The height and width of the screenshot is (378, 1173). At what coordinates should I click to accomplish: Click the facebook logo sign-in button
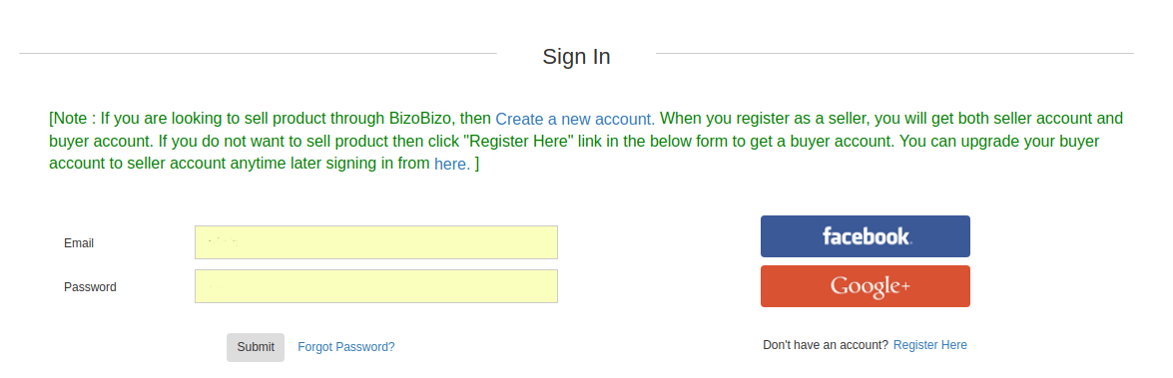865,236
